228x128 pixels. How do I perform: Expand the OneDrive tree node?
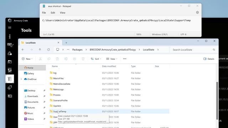coord(21,79)
